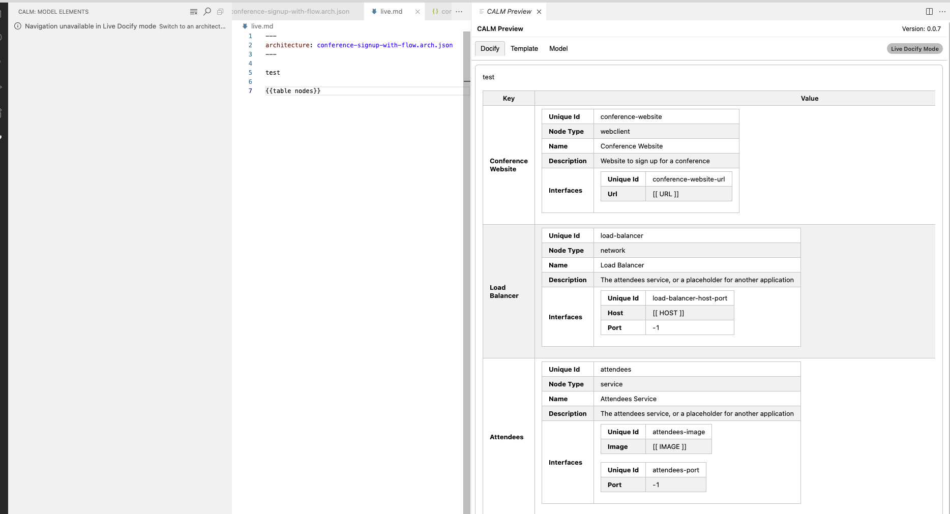Select the CALM Preview tab
Screen dimensions: 950x514
click(509, 11)
